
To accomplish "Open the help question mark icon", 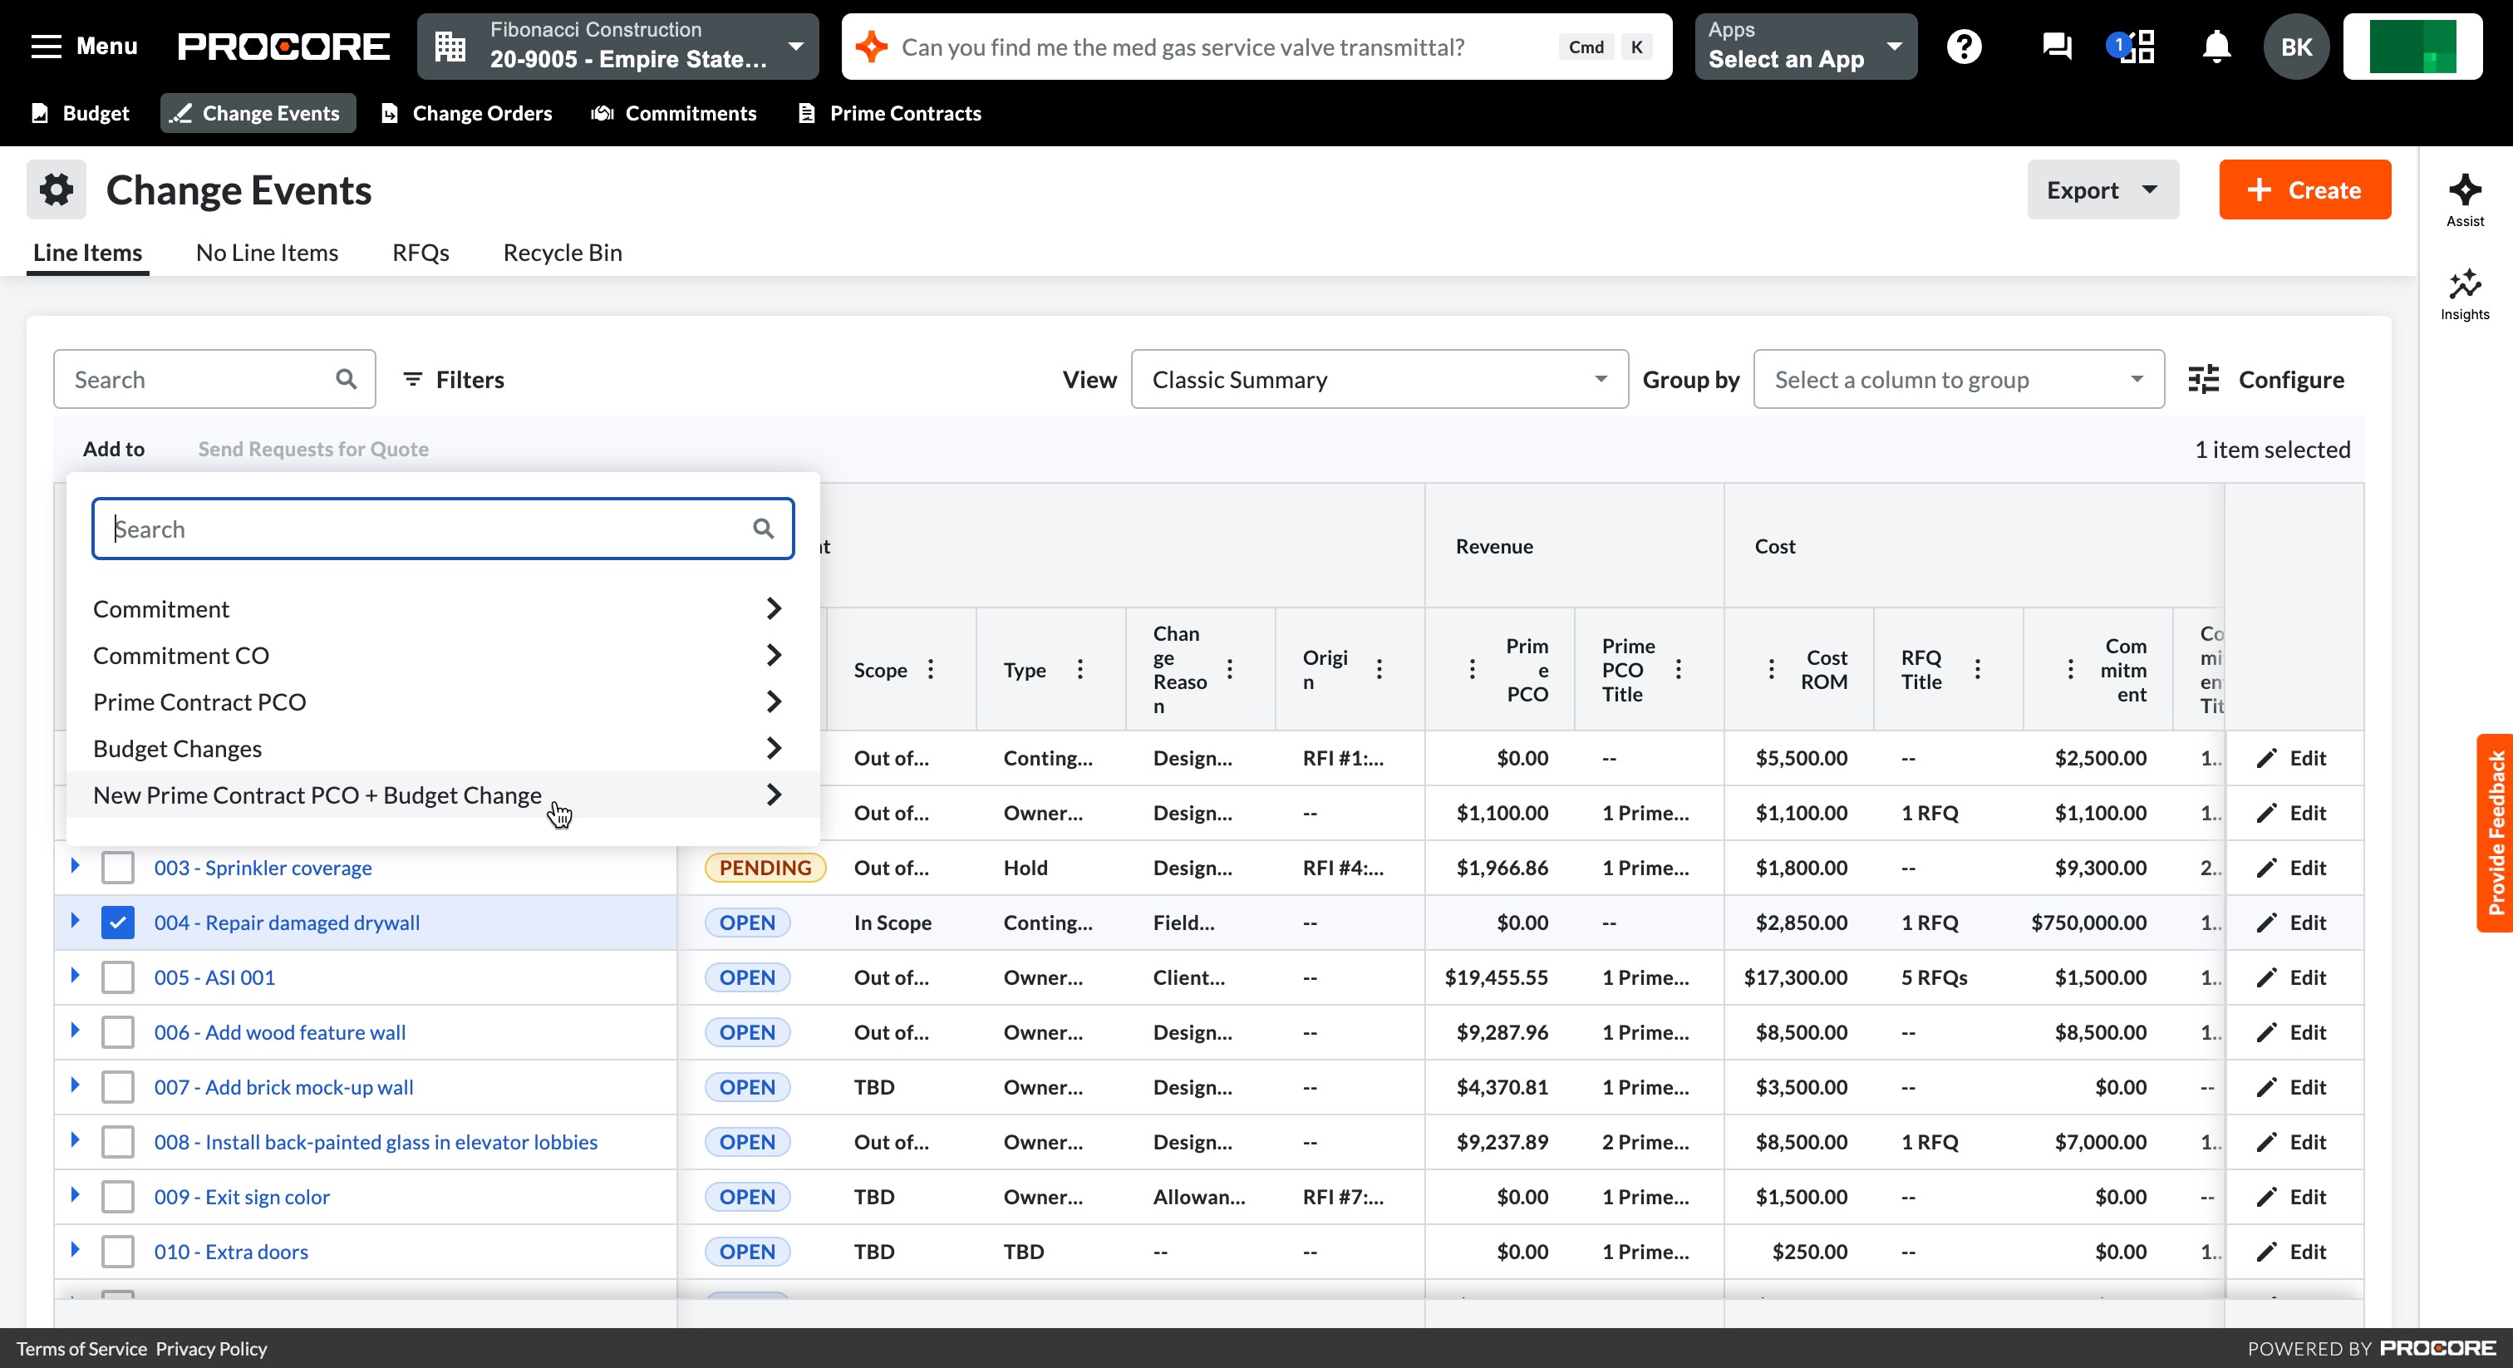I will pos(1964,46).
